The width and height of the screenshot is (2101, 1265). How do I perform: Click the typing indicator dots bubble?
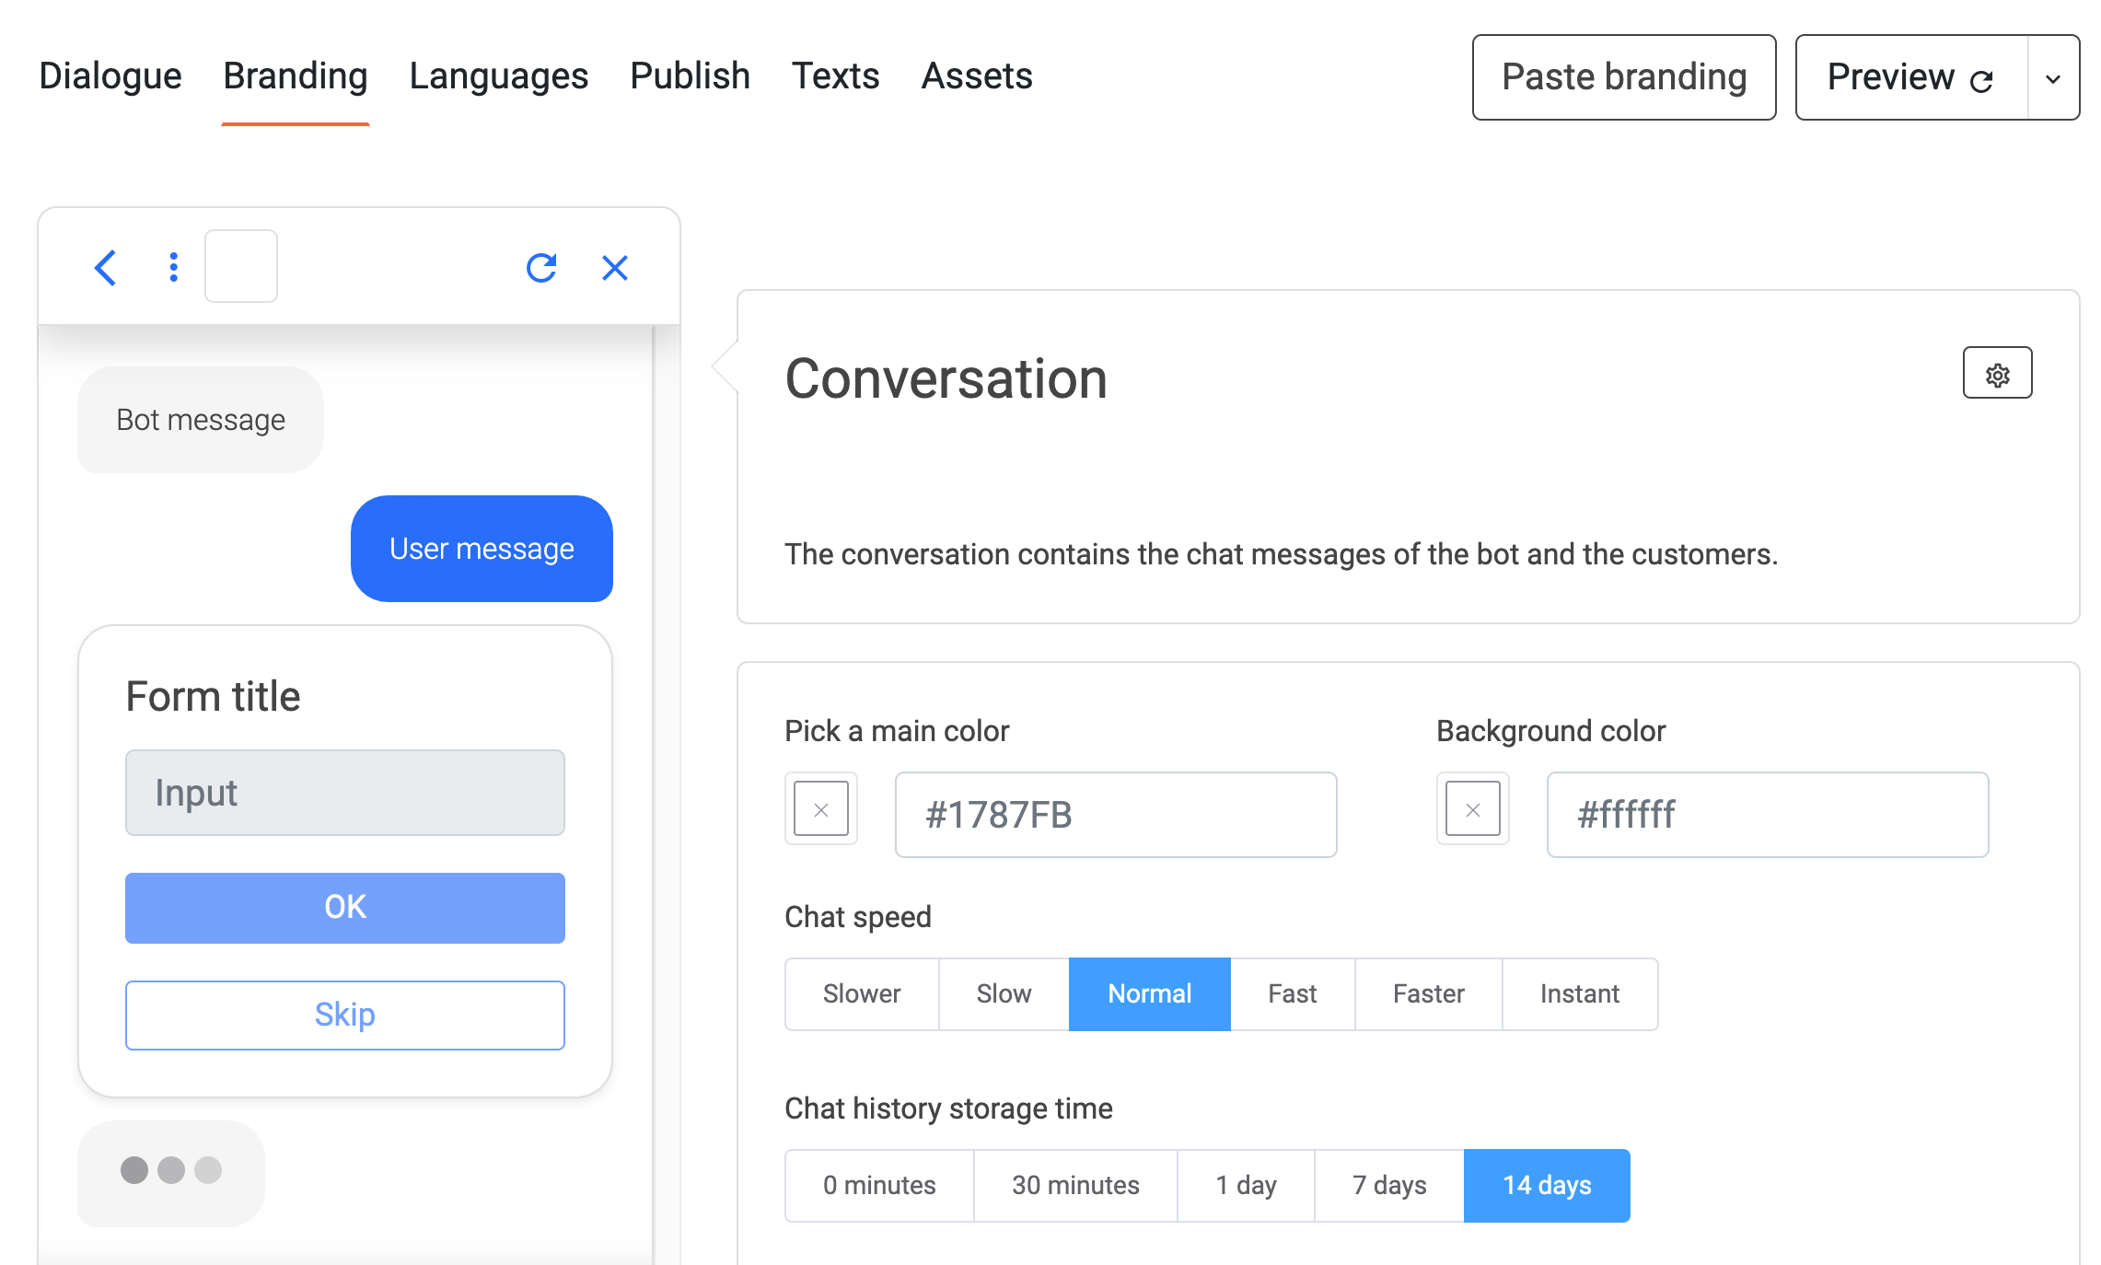[x=171, y=1171]
